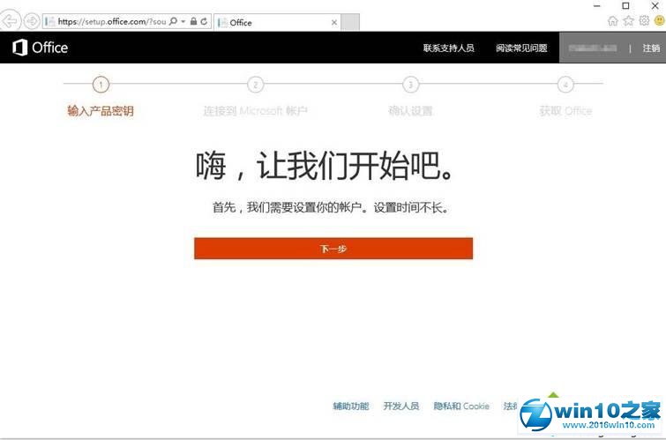Open favorites star icon

[628, 21]
